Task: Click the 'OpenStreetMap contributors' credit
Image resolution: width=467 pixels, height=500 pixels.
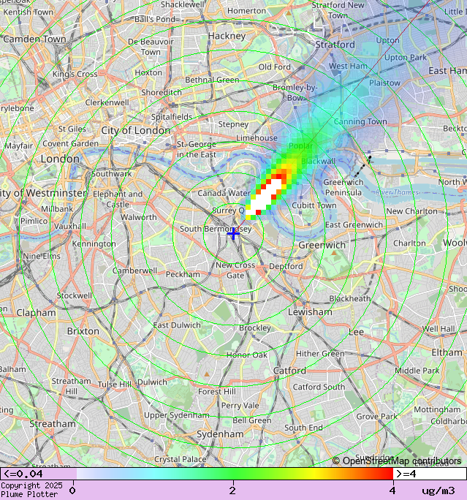Action: point(397,461)
